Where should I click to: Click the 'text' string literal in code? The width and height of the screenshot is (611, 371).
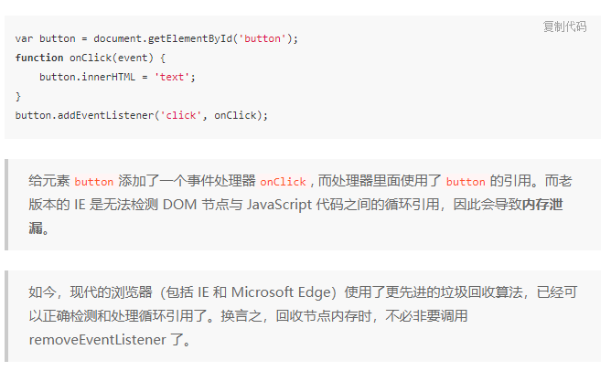click(172, 77)
